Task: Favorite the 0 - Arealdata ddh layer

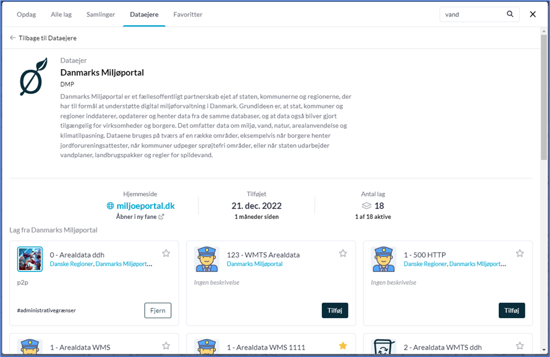Action: pyautogui.click(x=166, y=253)
